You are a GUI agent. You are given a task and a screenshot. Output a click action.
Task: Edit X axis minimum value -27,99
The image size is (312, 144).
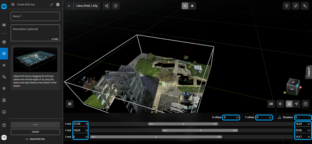[81, 124]
